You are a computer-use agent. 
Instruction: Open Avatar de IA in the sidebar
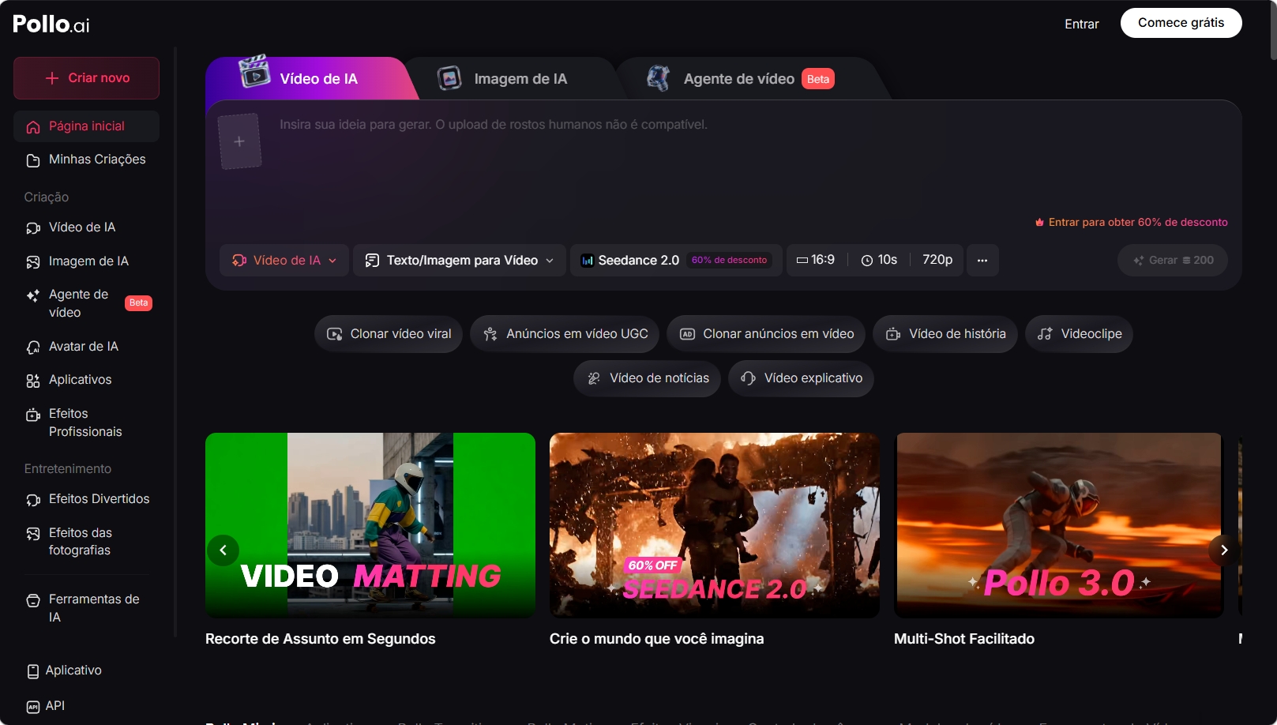pyautogui.click(x=83, y=347)
